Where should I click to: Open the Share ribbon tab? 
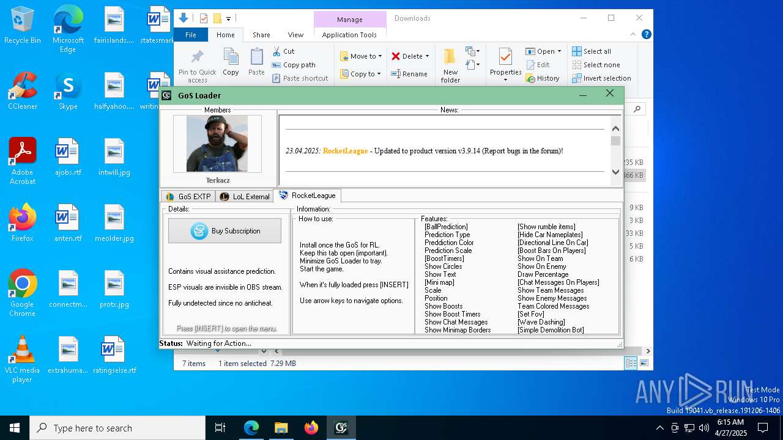(x=261, y=35)
